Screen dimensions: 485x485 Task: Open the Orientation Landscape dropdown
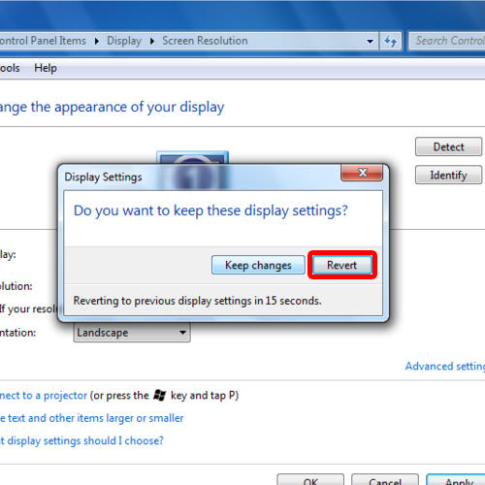[x=132, y=333]
